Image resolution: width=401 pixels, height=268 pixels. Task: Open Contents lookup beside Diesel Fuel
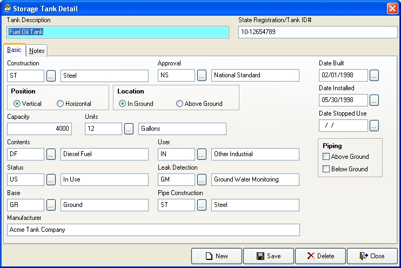coord(51,155)
